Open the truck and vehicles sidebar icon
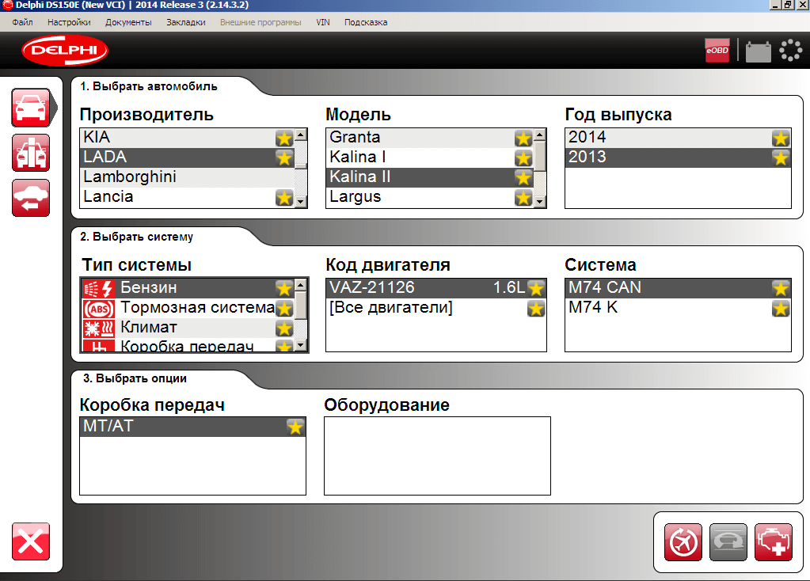This screenshot has width=810, height=581. pos(31,153)
